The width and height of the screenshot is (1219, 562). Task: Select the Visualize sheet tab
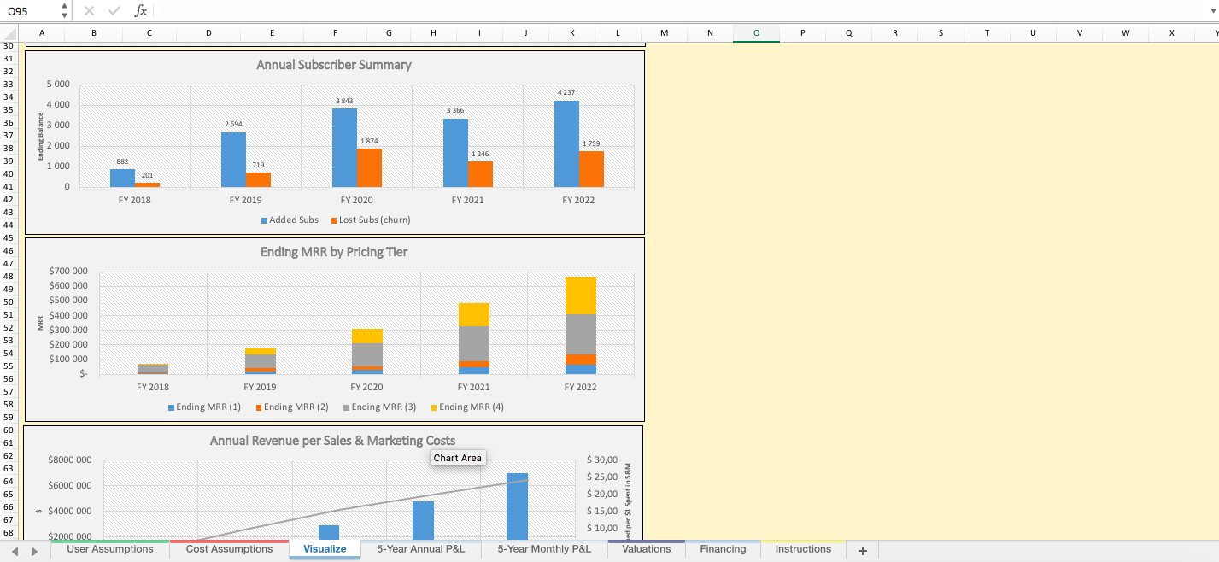325,549
